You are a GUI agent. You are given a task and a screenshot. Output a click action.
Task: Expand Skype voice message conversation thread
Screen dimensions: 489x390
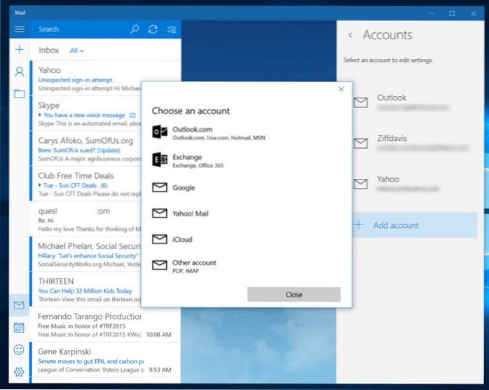pos(41,115)
